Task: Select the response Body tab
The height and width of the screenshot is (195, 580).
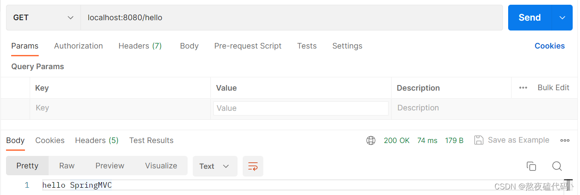Action: coord(15,140)
